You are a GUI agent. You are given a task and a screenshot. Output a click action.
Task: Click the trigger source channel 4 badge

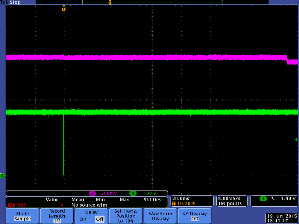click(263, 199)
